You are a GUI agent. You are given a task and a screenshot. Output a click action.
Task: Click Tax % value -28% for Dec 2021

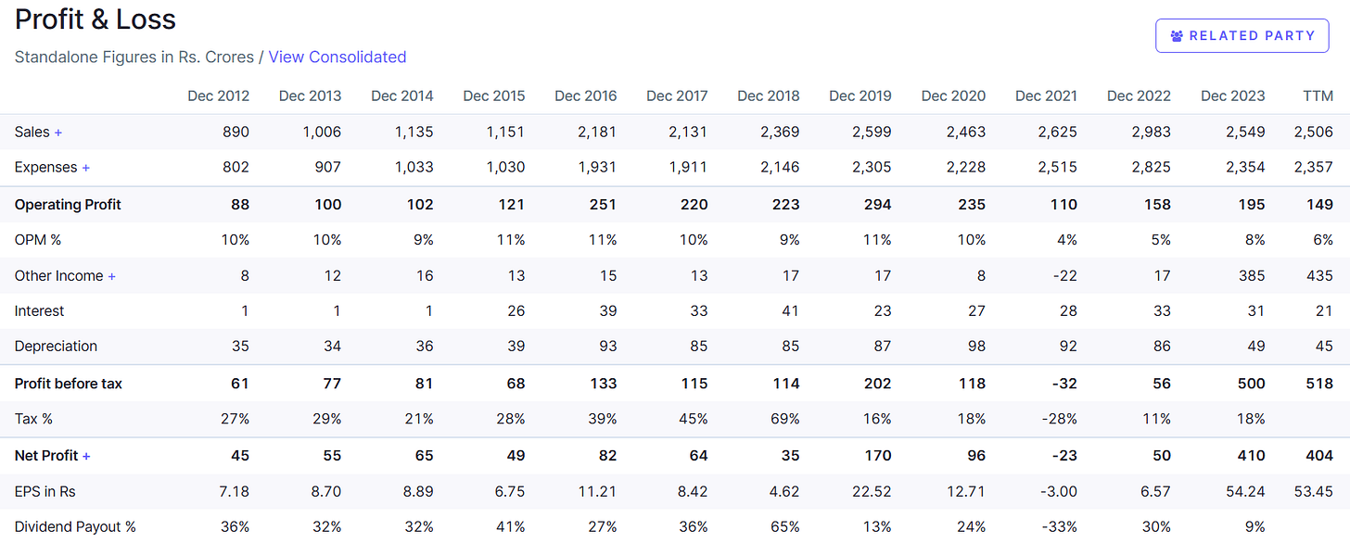coord(1059,419)
